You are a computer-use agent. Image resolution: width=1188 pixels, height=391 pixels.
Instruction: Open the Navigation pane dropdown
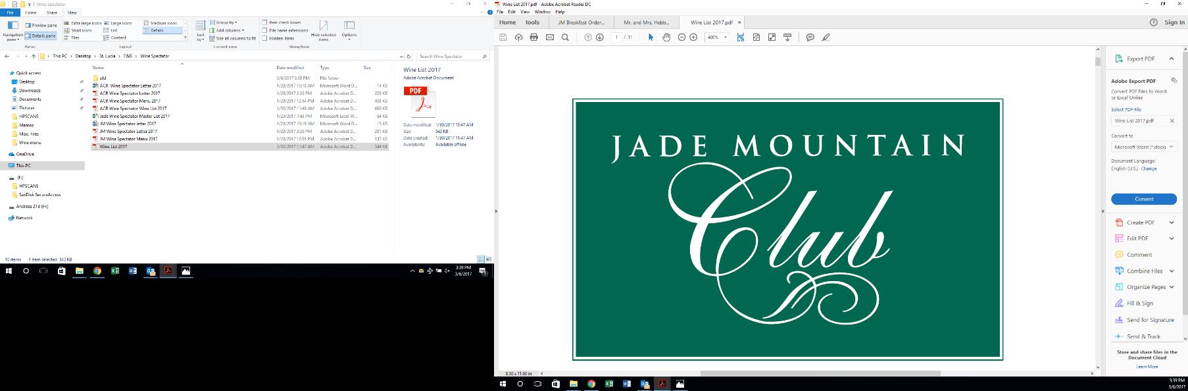coord(12,31)
